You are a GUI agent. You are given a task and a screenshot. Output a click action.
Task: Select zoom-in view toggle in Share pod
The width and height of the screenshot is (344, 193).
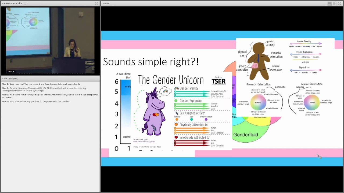(334, 3)
